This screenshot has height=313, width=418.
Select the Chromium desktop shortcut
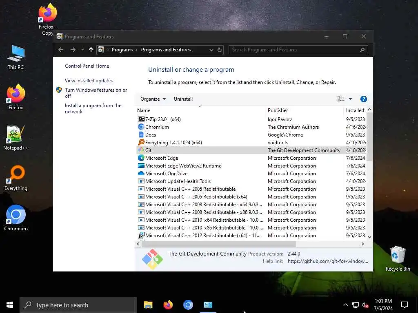click(x=16, y=218)
